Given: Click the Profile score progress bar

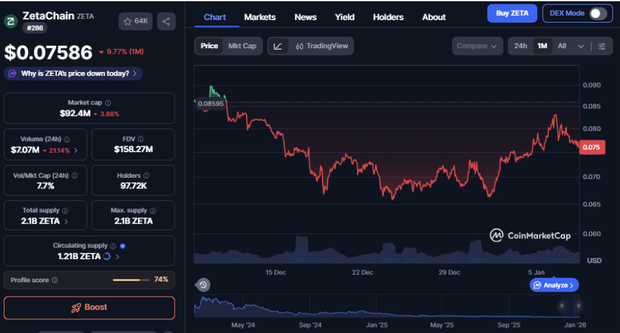Looking at the screenshot, I should tap(130, 280).
